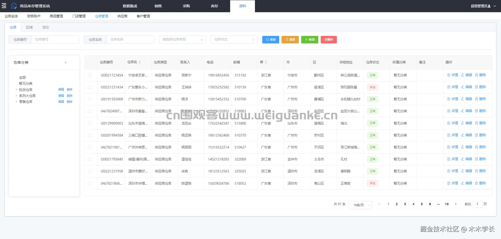The image size is (501, 239).
Task: Check the row for warehouse I20221231958
Action: click(x=90, y=171)
